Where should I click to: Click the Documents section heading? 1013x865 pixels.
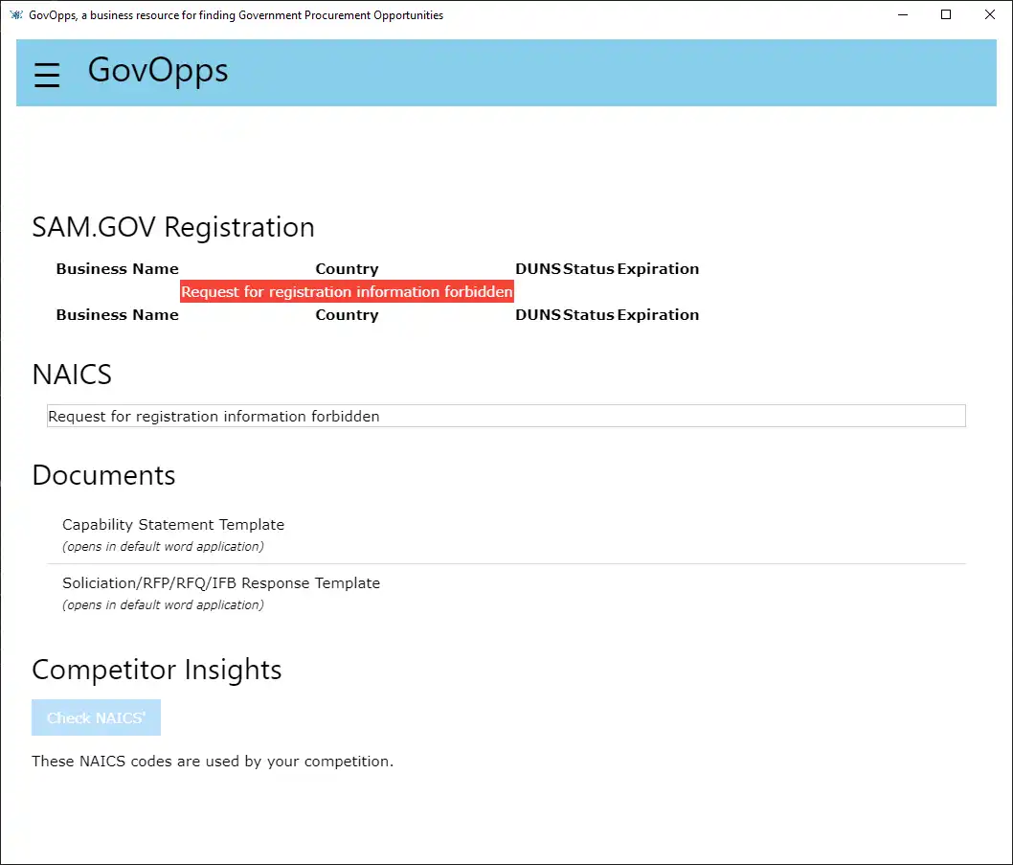pos(103,475)
